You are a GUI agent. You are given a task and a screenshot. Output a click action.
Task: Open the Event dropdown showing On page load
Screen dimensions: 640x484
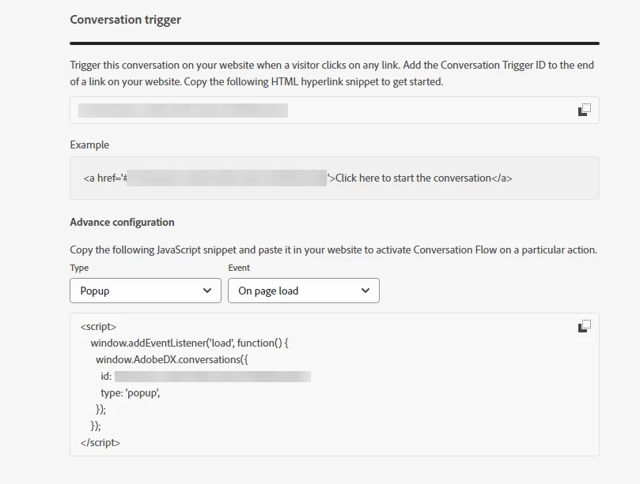coord(304,291)
